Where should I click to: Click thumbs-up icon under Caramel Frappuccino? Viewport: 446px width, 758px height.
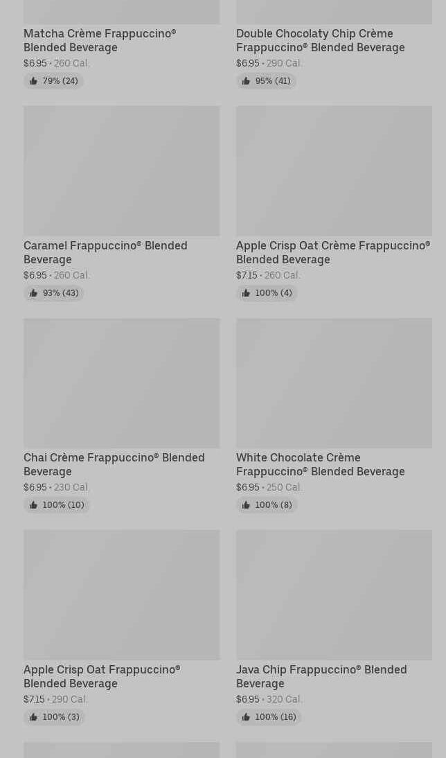33,293
